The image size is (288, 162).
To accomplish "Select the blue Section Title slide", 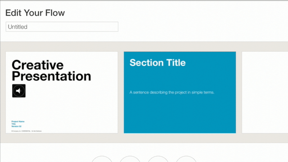I will tap(180, 92).
